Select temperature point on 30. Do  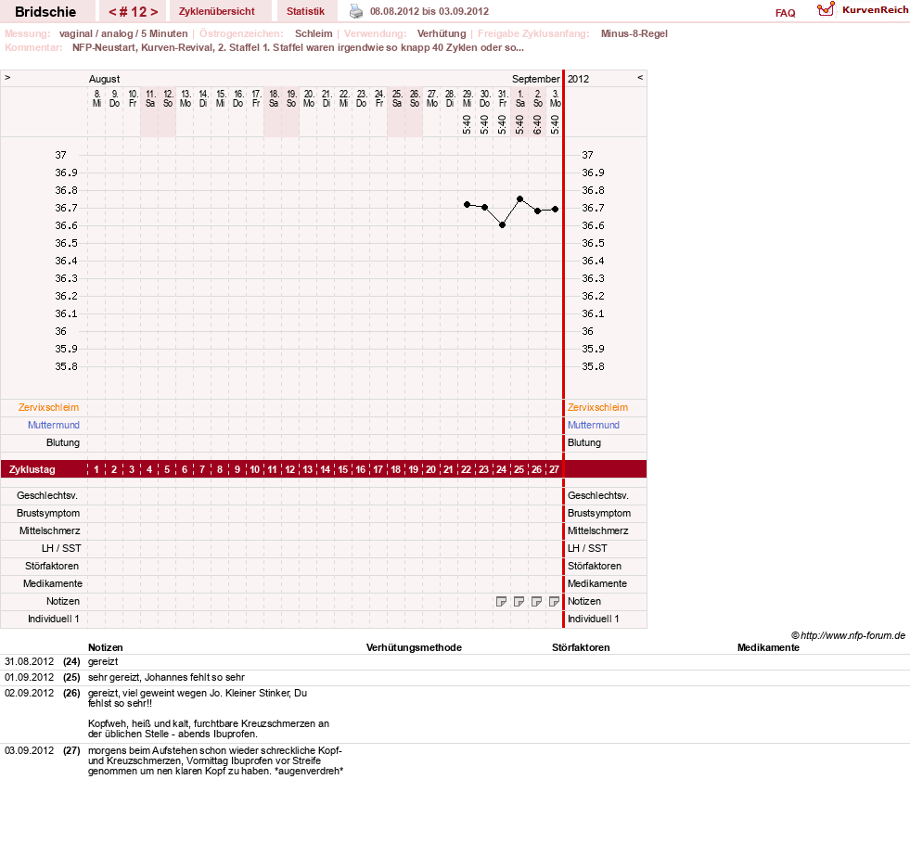(x=484, y=207)
